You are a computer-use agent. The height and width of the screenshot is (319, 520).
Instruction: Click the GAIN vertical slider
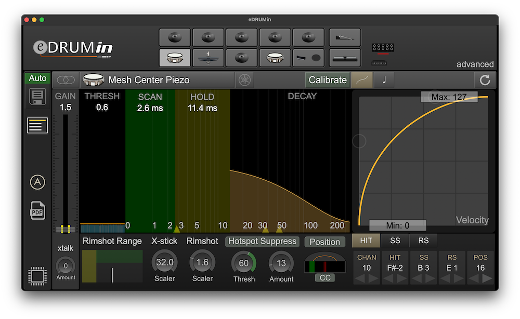pos(66,173)
